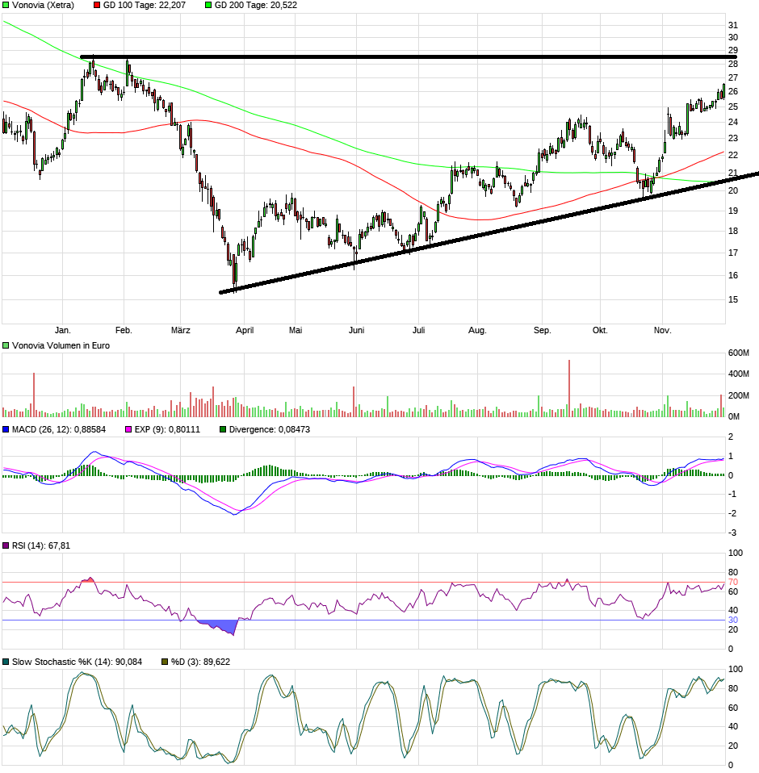Click price axis value 29
759x773 pixels.
[x=733, y=50]
